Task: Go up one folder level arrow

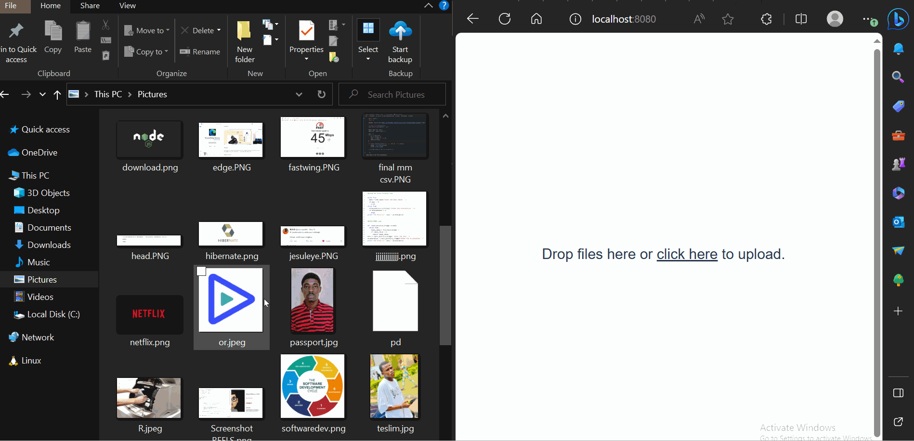Action: tap(57, 94)
